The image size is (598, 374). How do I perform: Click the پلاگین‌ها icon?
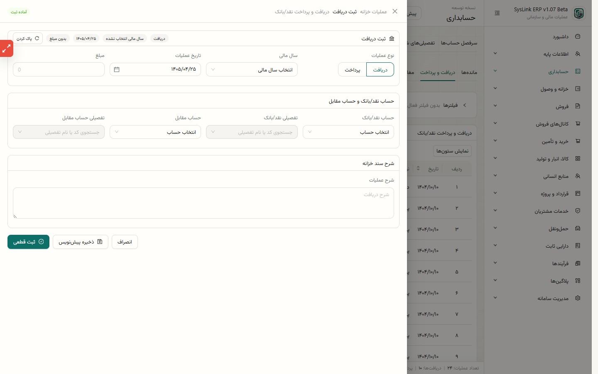[578, 281]
